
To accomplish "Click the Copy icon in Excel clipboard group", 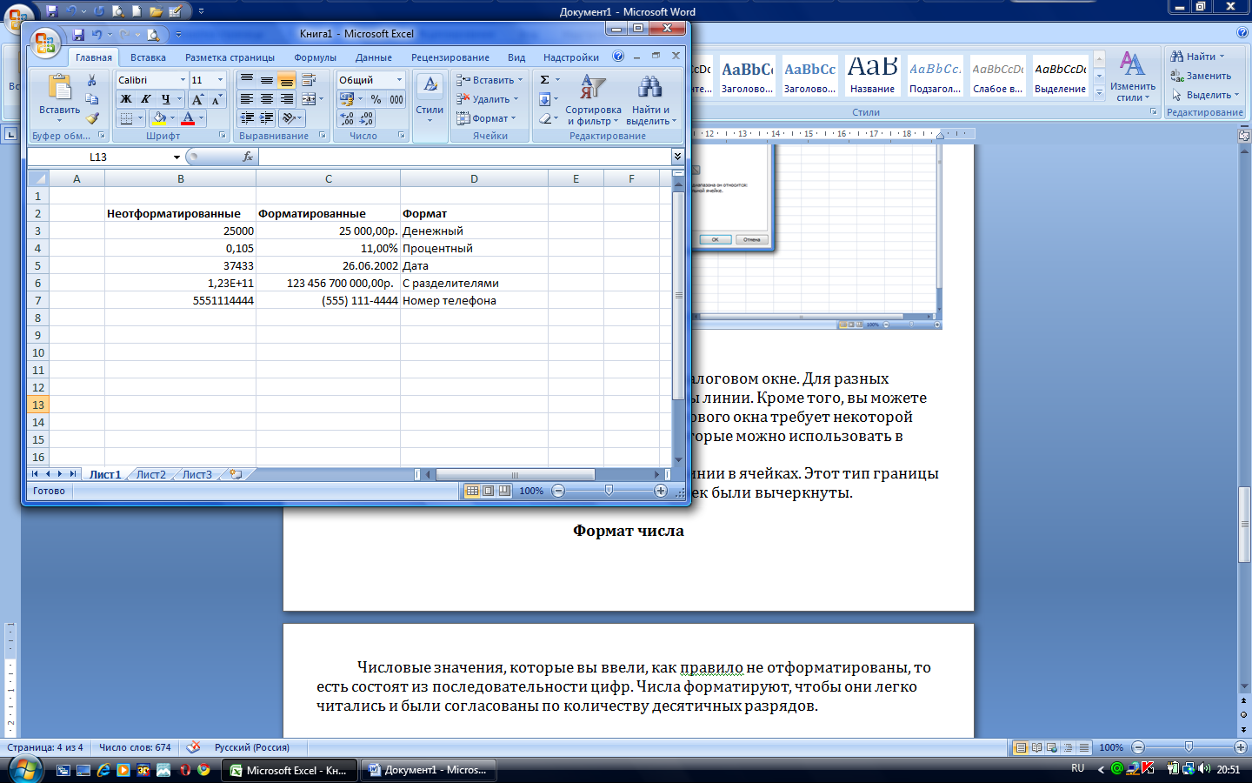I will (92, 99).
